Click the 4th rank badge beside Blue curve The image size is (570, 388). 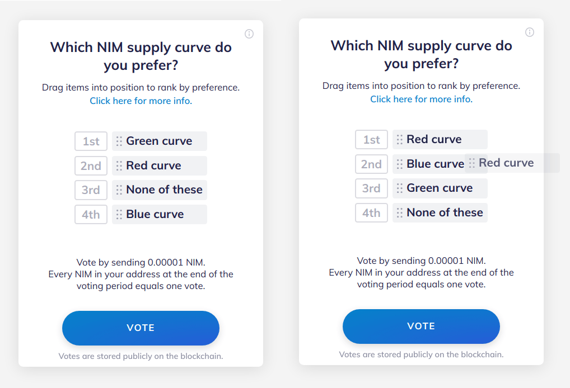pos(91,215)
